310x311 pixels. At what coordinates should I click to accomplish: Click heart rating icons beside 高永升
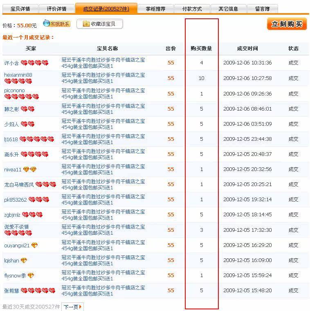[x=35, y=154]
